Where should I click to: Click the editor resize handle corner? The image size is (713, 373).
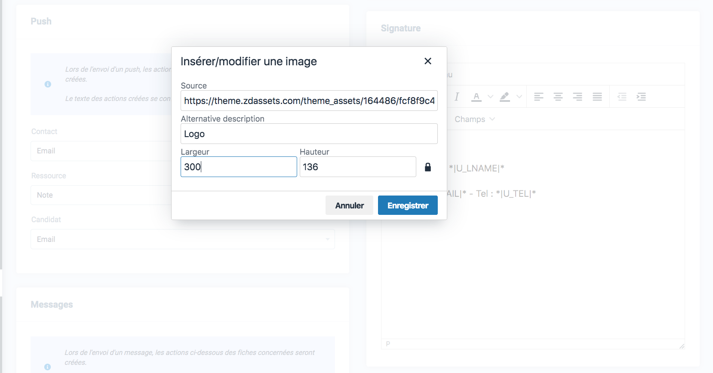click(x=682, y=346)
